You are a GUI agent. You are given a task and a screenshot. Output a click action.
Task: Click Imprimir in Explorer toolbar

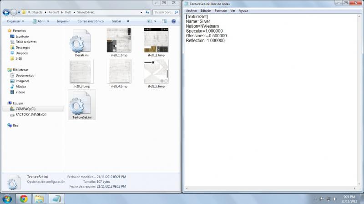(x=63, y=21)
